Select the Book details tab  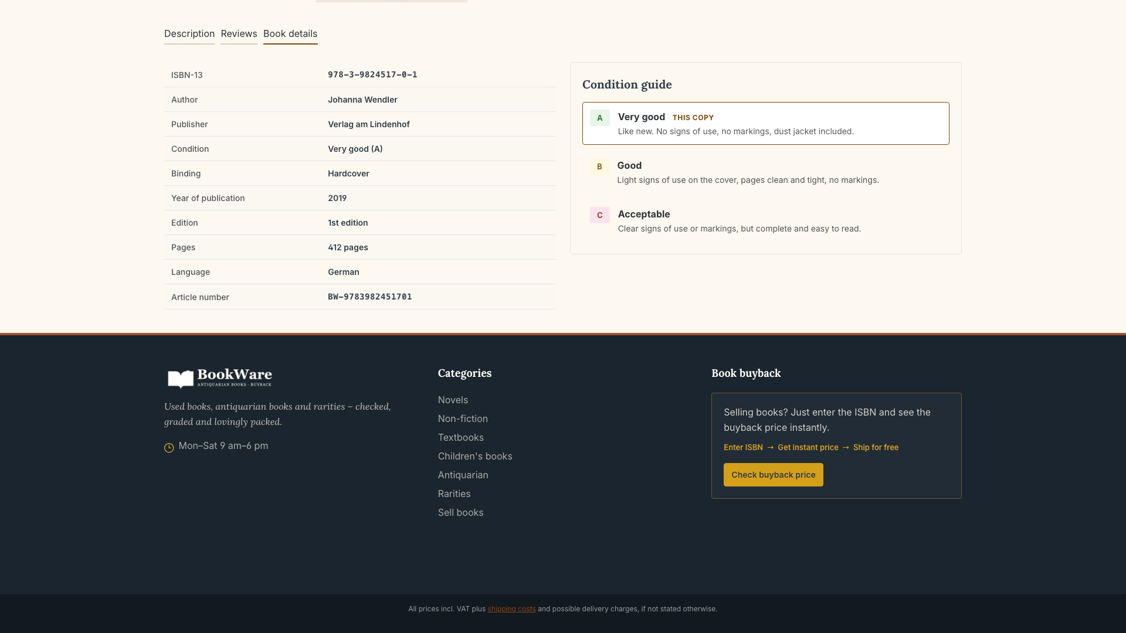290,34
